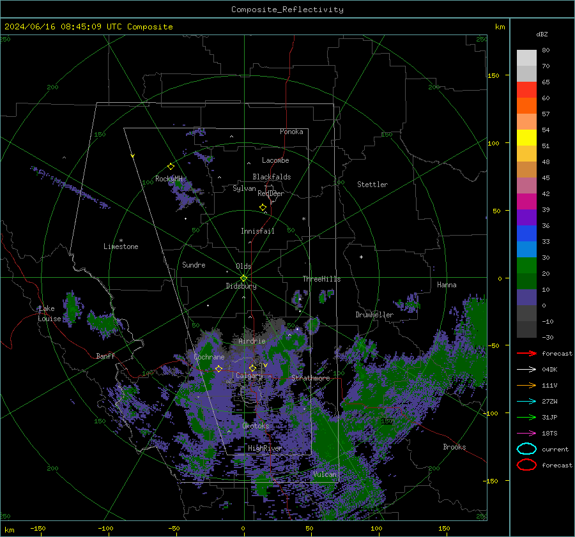The width and height of the screenshot is (575, 537).
Task: Click the Strathmore city label
Action: coord(310,378)
